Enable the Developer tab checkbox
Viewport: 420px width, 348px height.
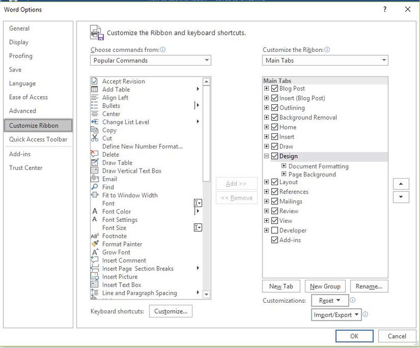275,231
